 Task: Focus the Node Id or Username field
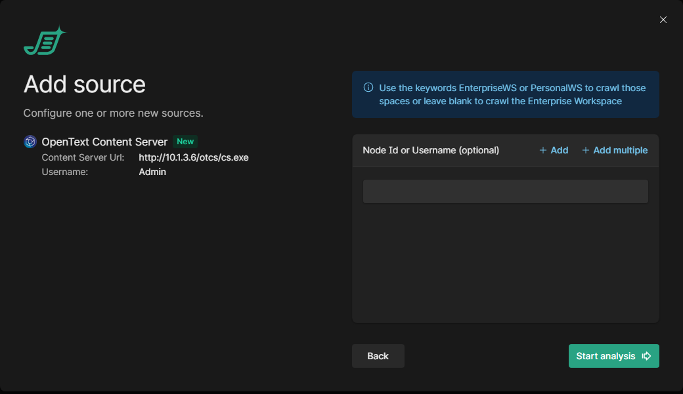coord(505,191)
